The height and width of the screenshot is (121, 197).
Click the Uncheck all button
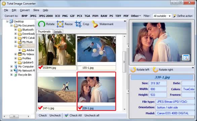[x=92, y=115]
